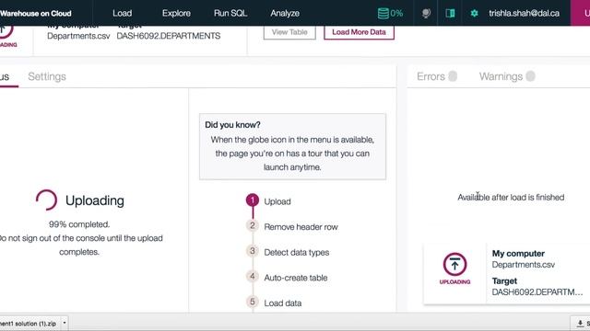Viewport: 590px width, 331px height.
Task: Open the Load menu
Action: (x=123, y=13)
